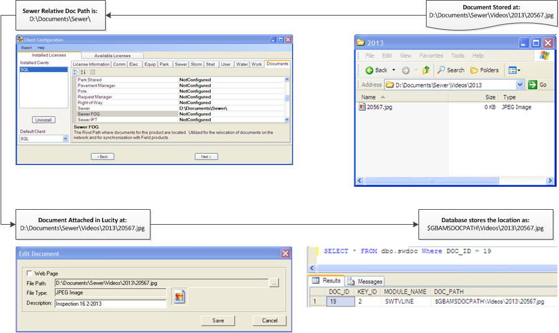Switch to Installed Licenses tab
The width and height of the screenshot is (559, 333).
(49, 55)
